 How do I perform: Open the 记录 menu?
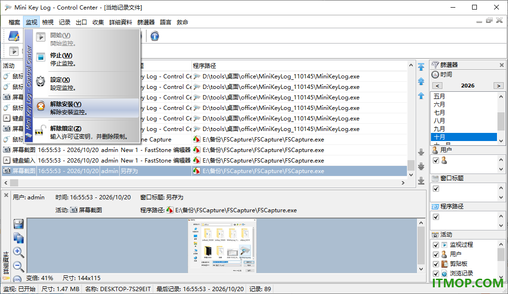point(65,22)
